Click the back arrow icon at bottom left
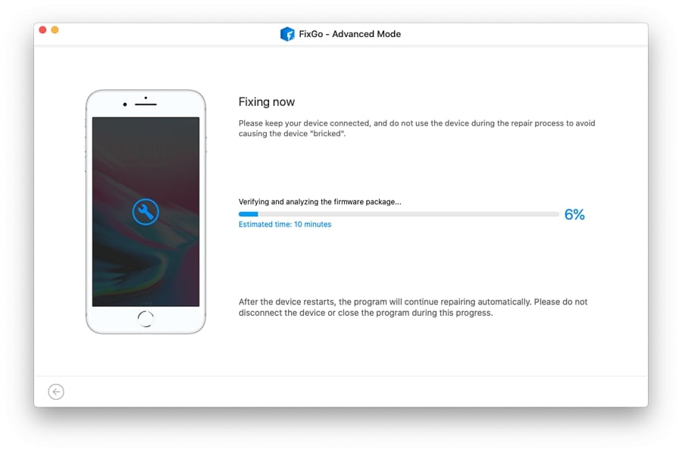Viewport: 682px width, 452px height. (x=55, y=391)
